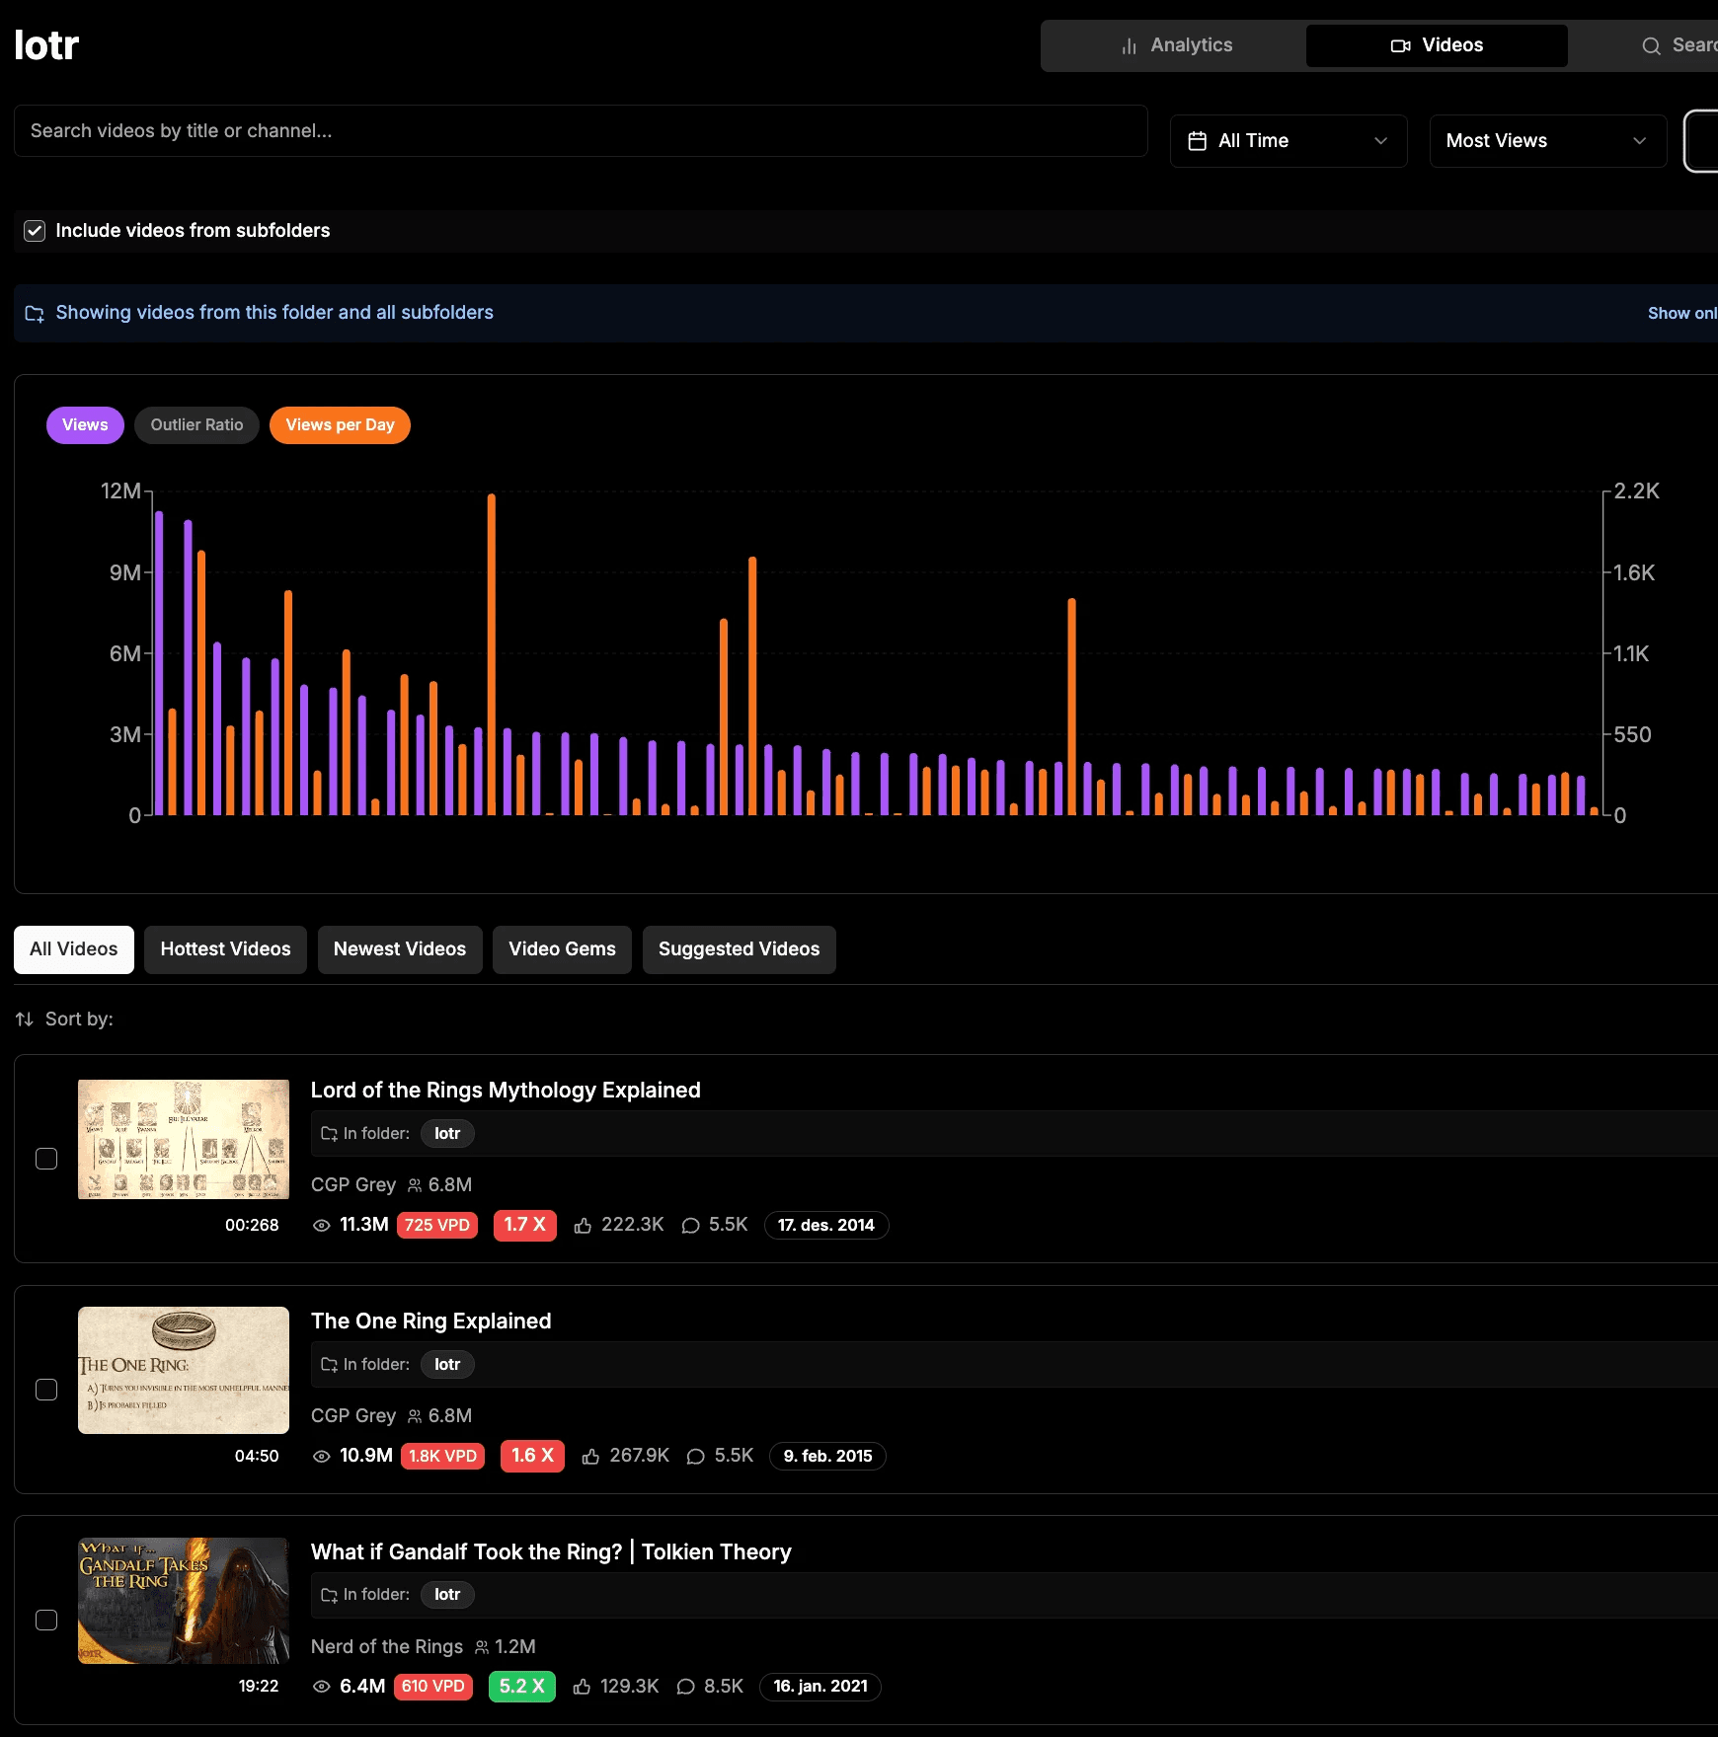Click the 610 VPD badge
Viewport: 1718px width, 1737px height.
point(433,1687)
